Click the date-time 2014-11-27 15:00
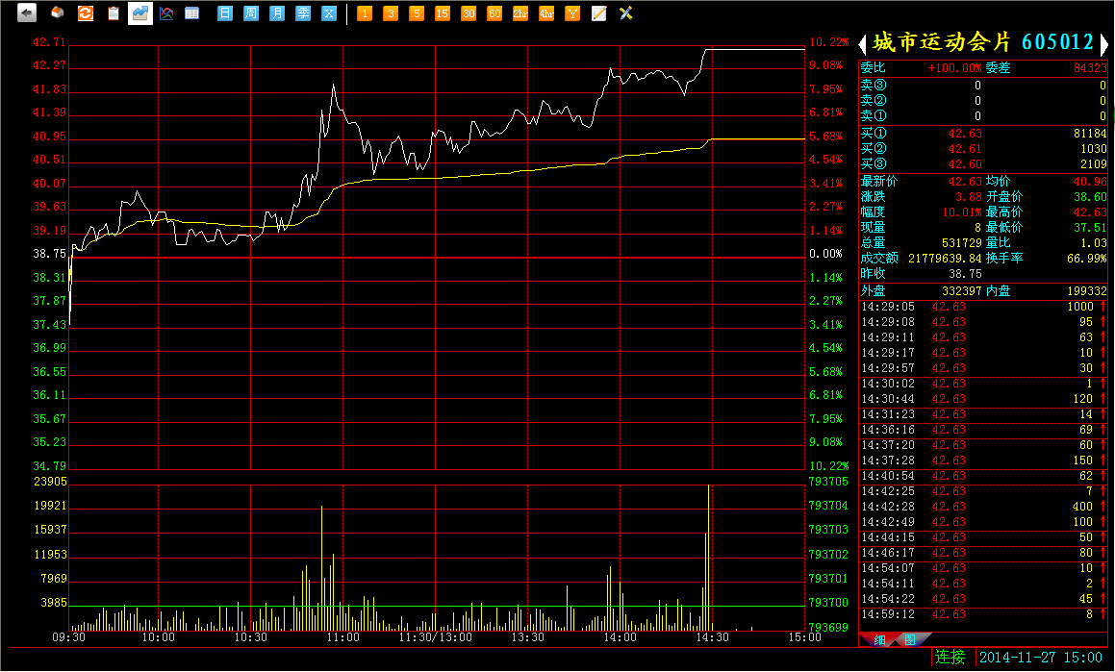The width and height of the screenshot is (1115, 672). 1040,657
